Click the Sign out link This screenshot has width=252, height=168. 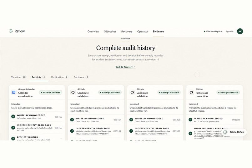[x=229, y=31]
